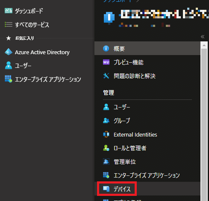Click the 管理単位 icon
The height and width of the screenshot is (201, 209).
coord(106,161)
